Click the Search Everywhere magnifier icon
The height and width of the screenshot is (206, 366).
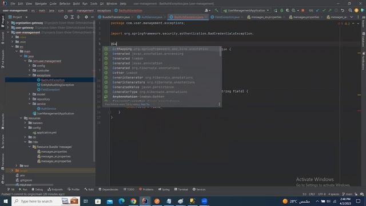tap(350, 10)
